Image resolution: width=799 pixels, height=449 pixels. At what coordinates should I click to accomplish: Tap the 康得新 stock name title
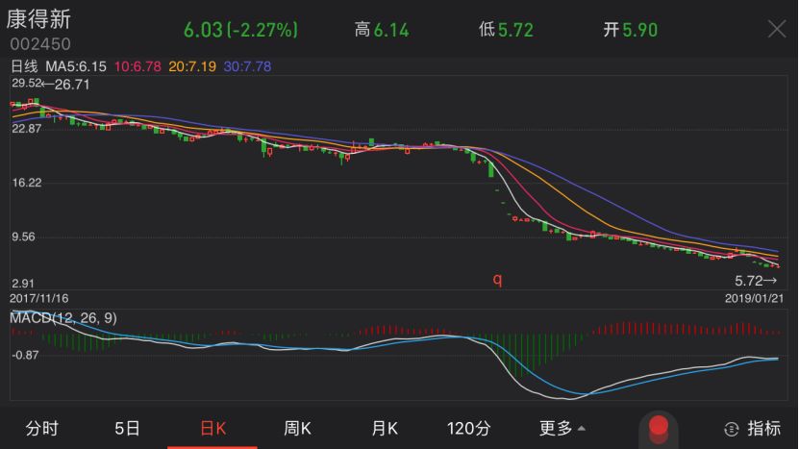[x=38, y=20]
